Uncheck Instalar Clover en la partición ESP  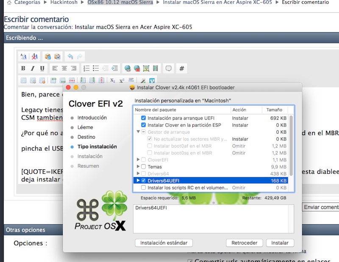coord(143,125)
